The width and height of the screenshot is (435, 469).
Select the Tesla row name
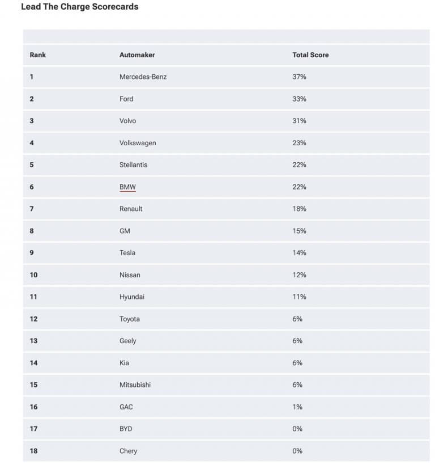pyautogui.click(x=127, y=253)
